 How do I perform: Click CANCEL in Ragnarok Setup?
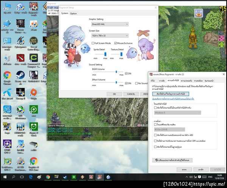131,94
